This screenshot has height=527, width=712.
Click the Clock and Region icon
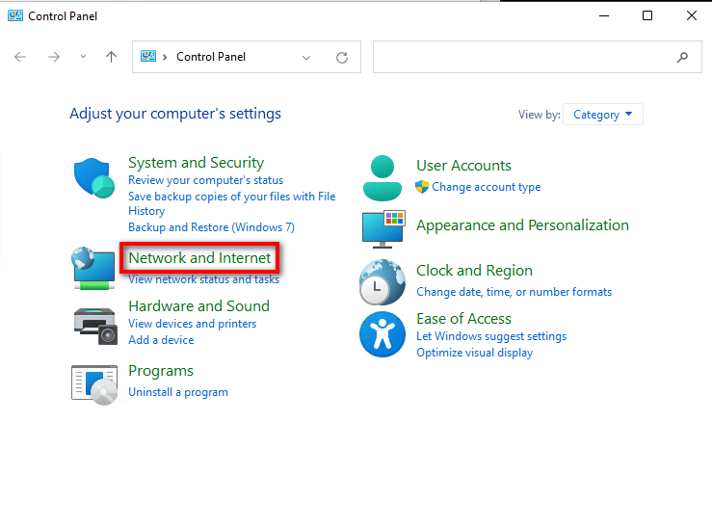click(x=382, y=282)
